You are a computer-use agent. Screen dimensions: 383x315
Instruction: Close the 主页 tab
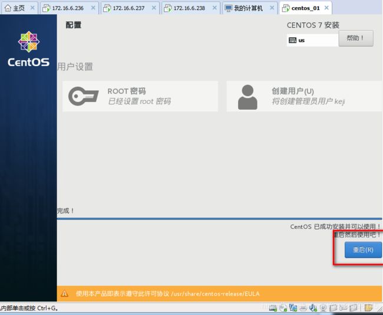click(32, 8)
